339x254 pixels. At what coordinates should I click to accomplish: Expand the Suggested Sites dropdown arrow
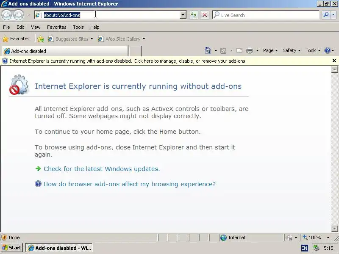coord(92,39)
